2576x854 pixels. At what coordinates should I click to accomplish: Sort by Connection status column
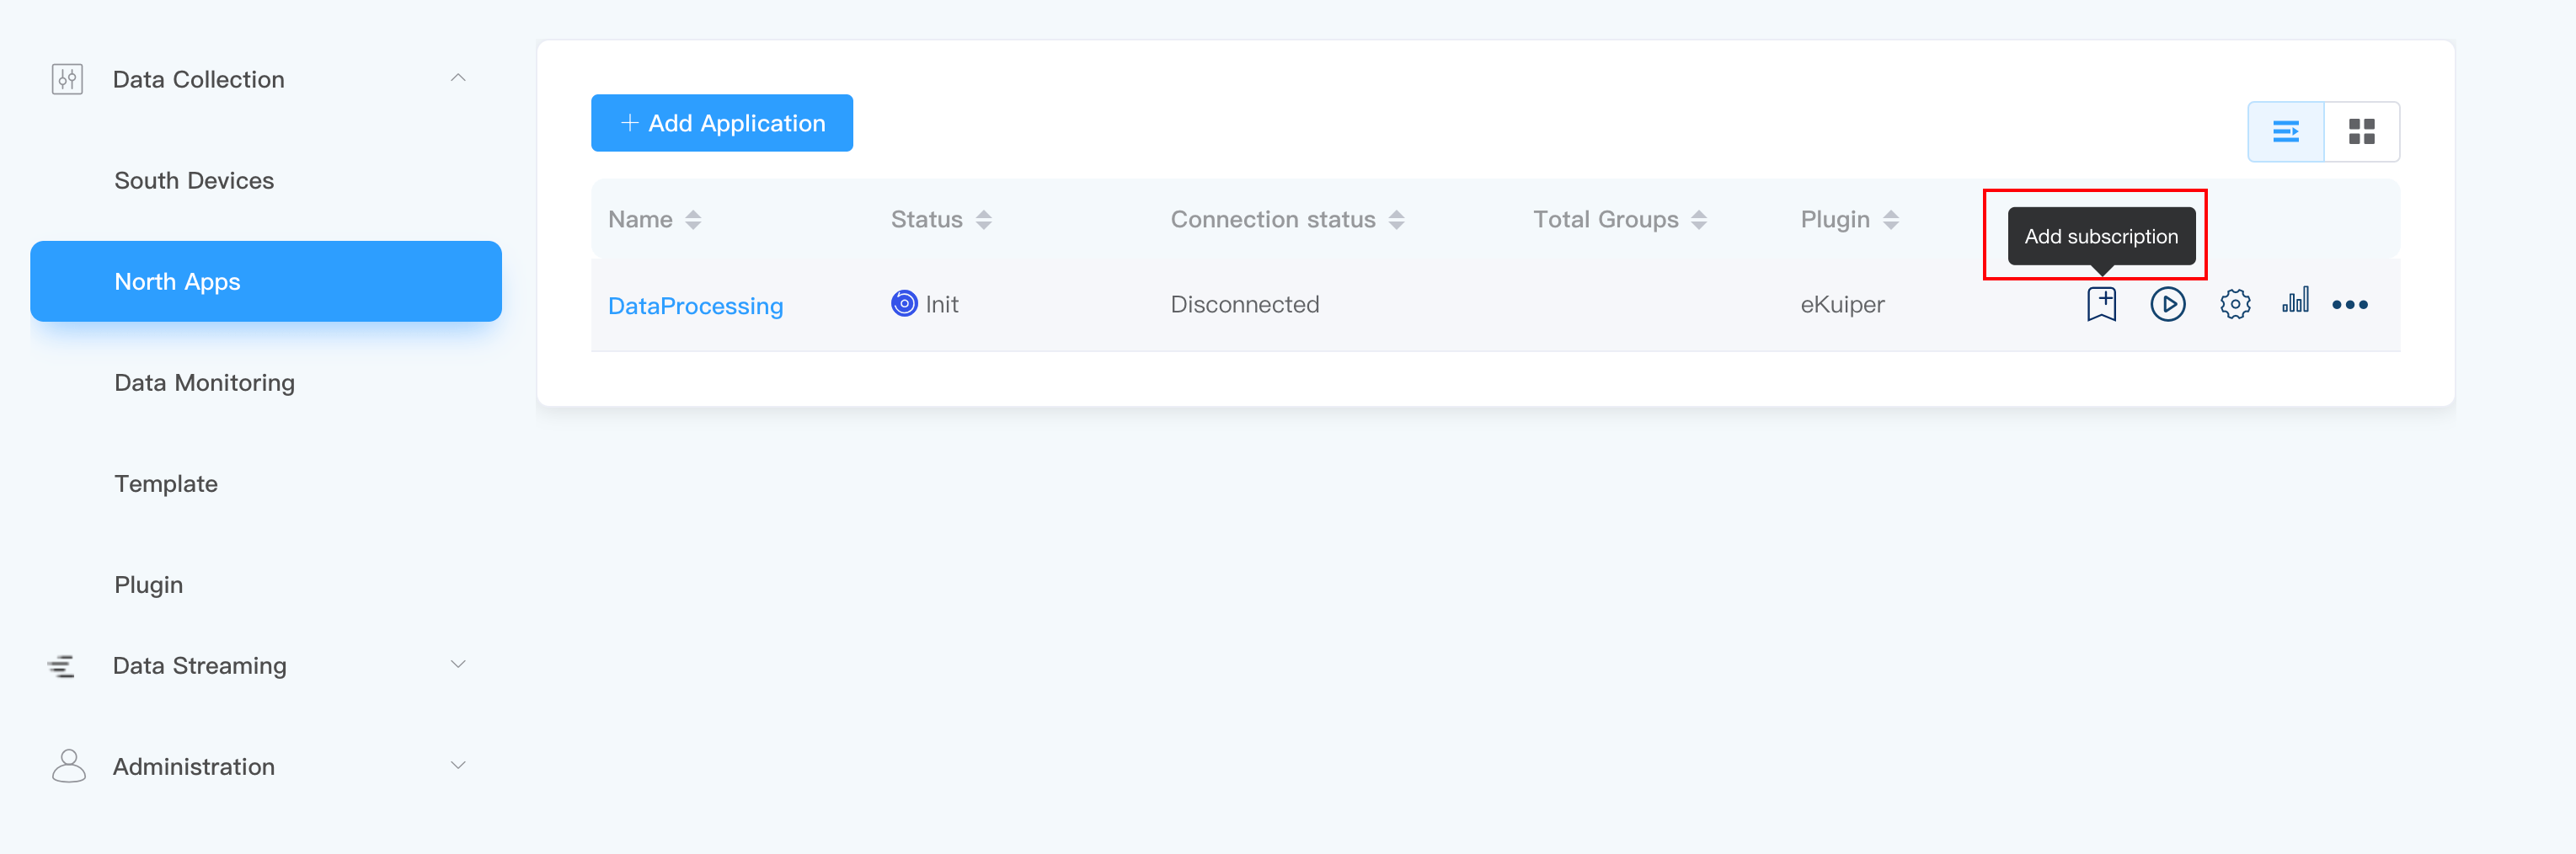1396,220
